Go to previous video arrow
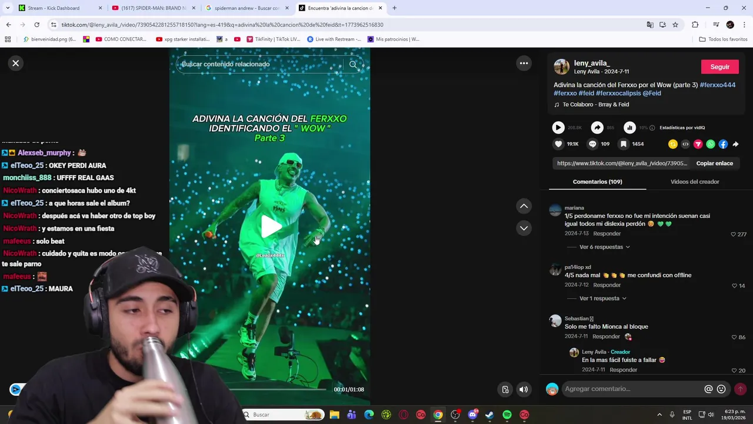This screenshot has width=753, height=424. (x=524, y=206)
